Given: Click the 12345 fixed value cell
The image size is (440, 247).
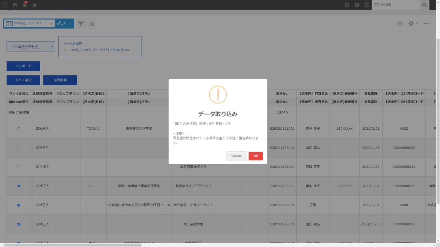Looking at the screenshot, I should [x=282, y=112].
